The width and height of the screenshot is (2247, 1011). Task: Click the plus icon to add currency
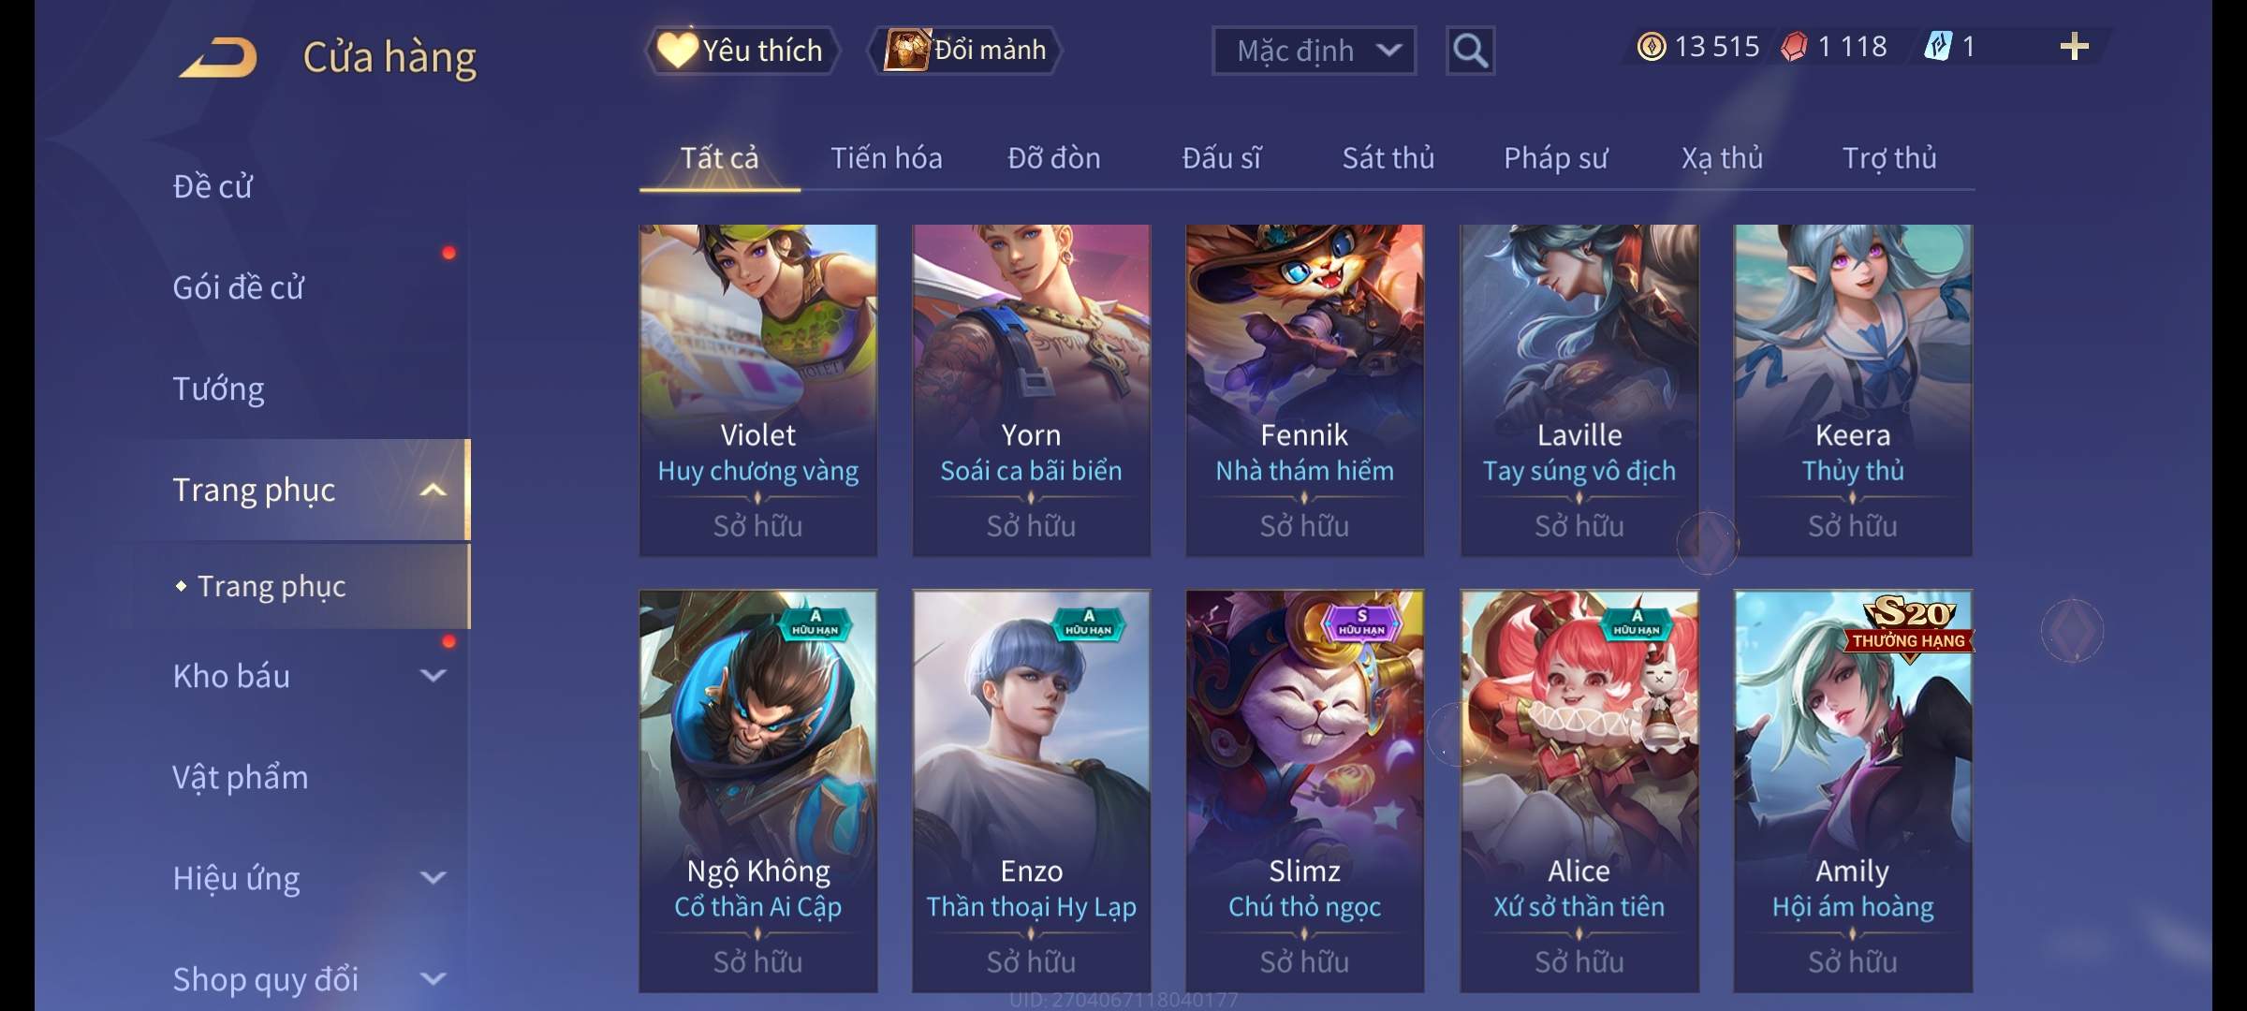click(x=2074, y=47)
